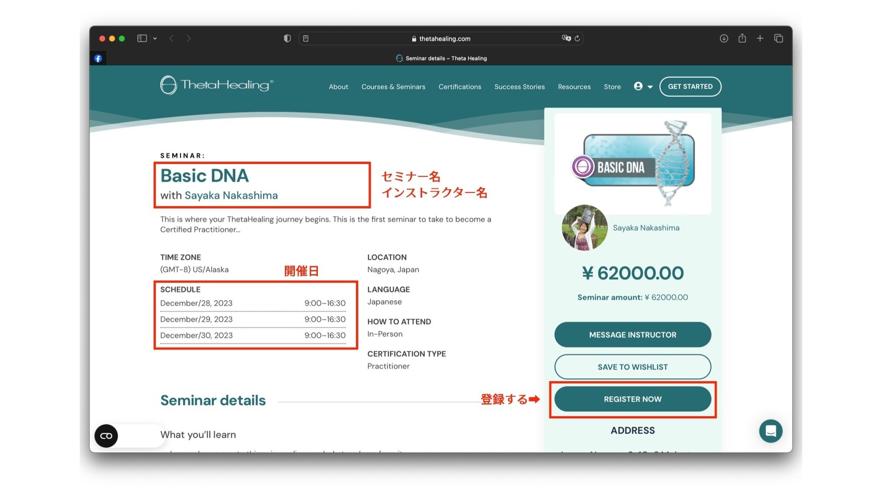Show tab overview icon

pyautogui.click(x=779, y=39)
